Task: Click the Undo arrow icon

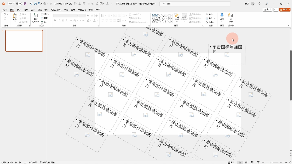Action: click(5, 15)
